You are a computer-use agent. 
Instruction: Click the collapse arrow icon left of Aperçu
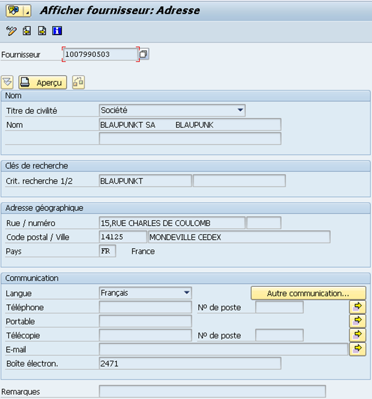point(7,82)
